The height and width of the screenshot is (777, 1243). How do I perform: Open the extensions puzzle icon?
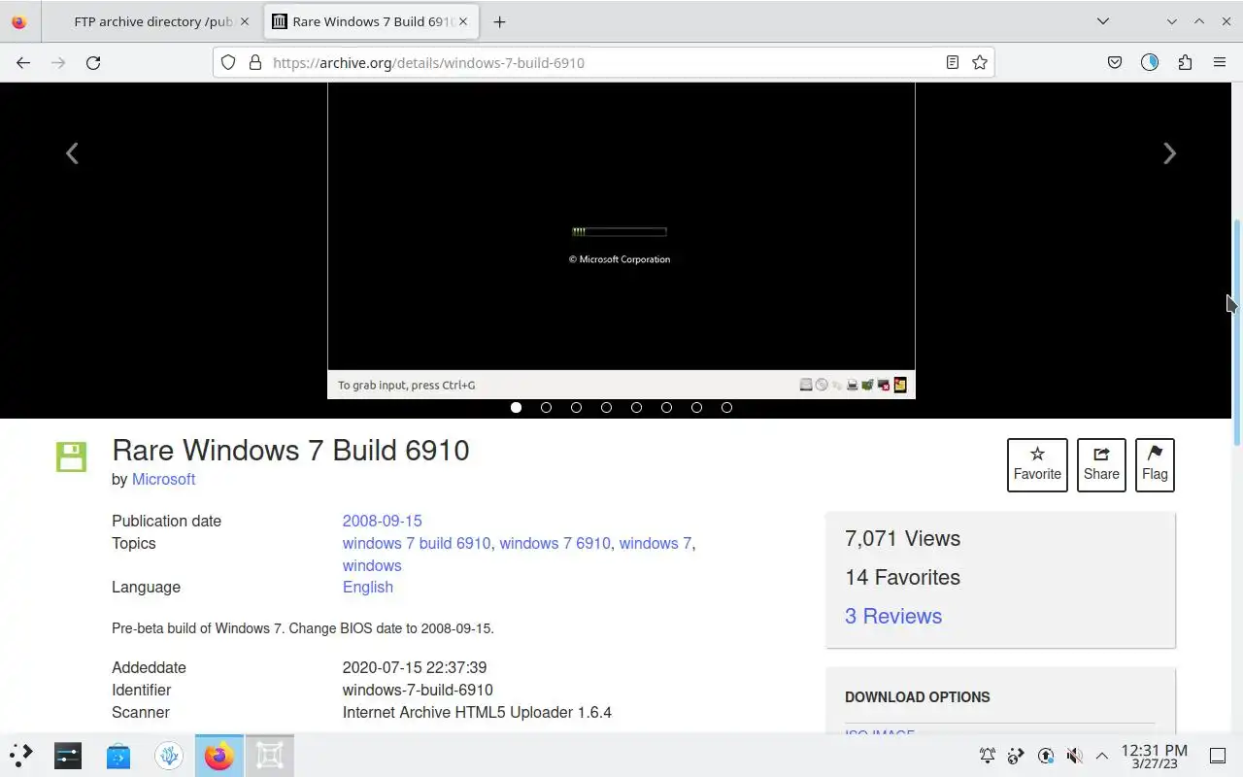click(x=1185, y=62)
